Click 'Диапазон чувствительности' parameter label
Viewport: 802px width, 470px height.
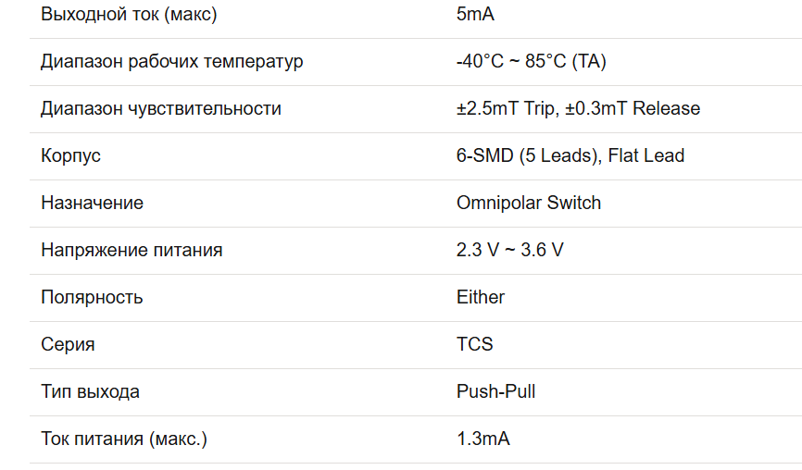tap(161, 109)
